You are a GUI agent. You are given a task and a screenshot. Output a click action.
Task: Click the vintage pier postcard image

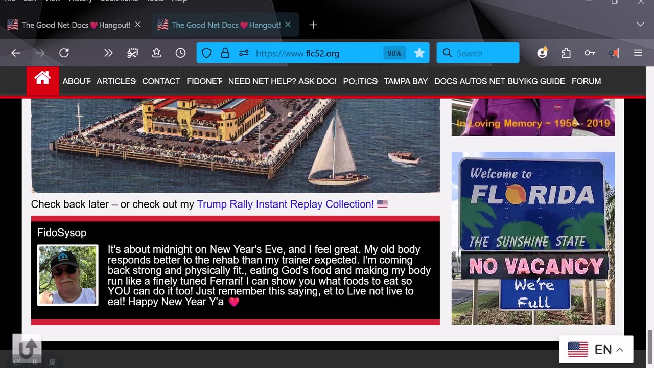[235, 146]
